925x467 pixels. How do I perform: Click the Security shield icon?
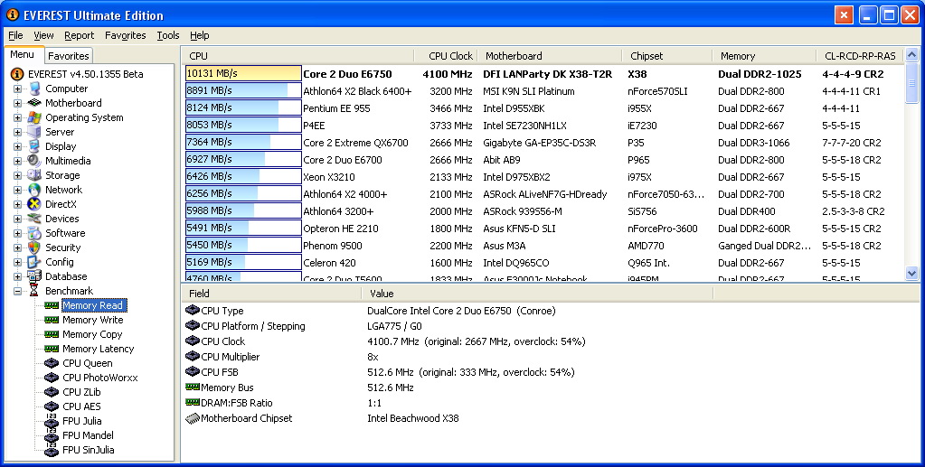(x=34, y=248)
